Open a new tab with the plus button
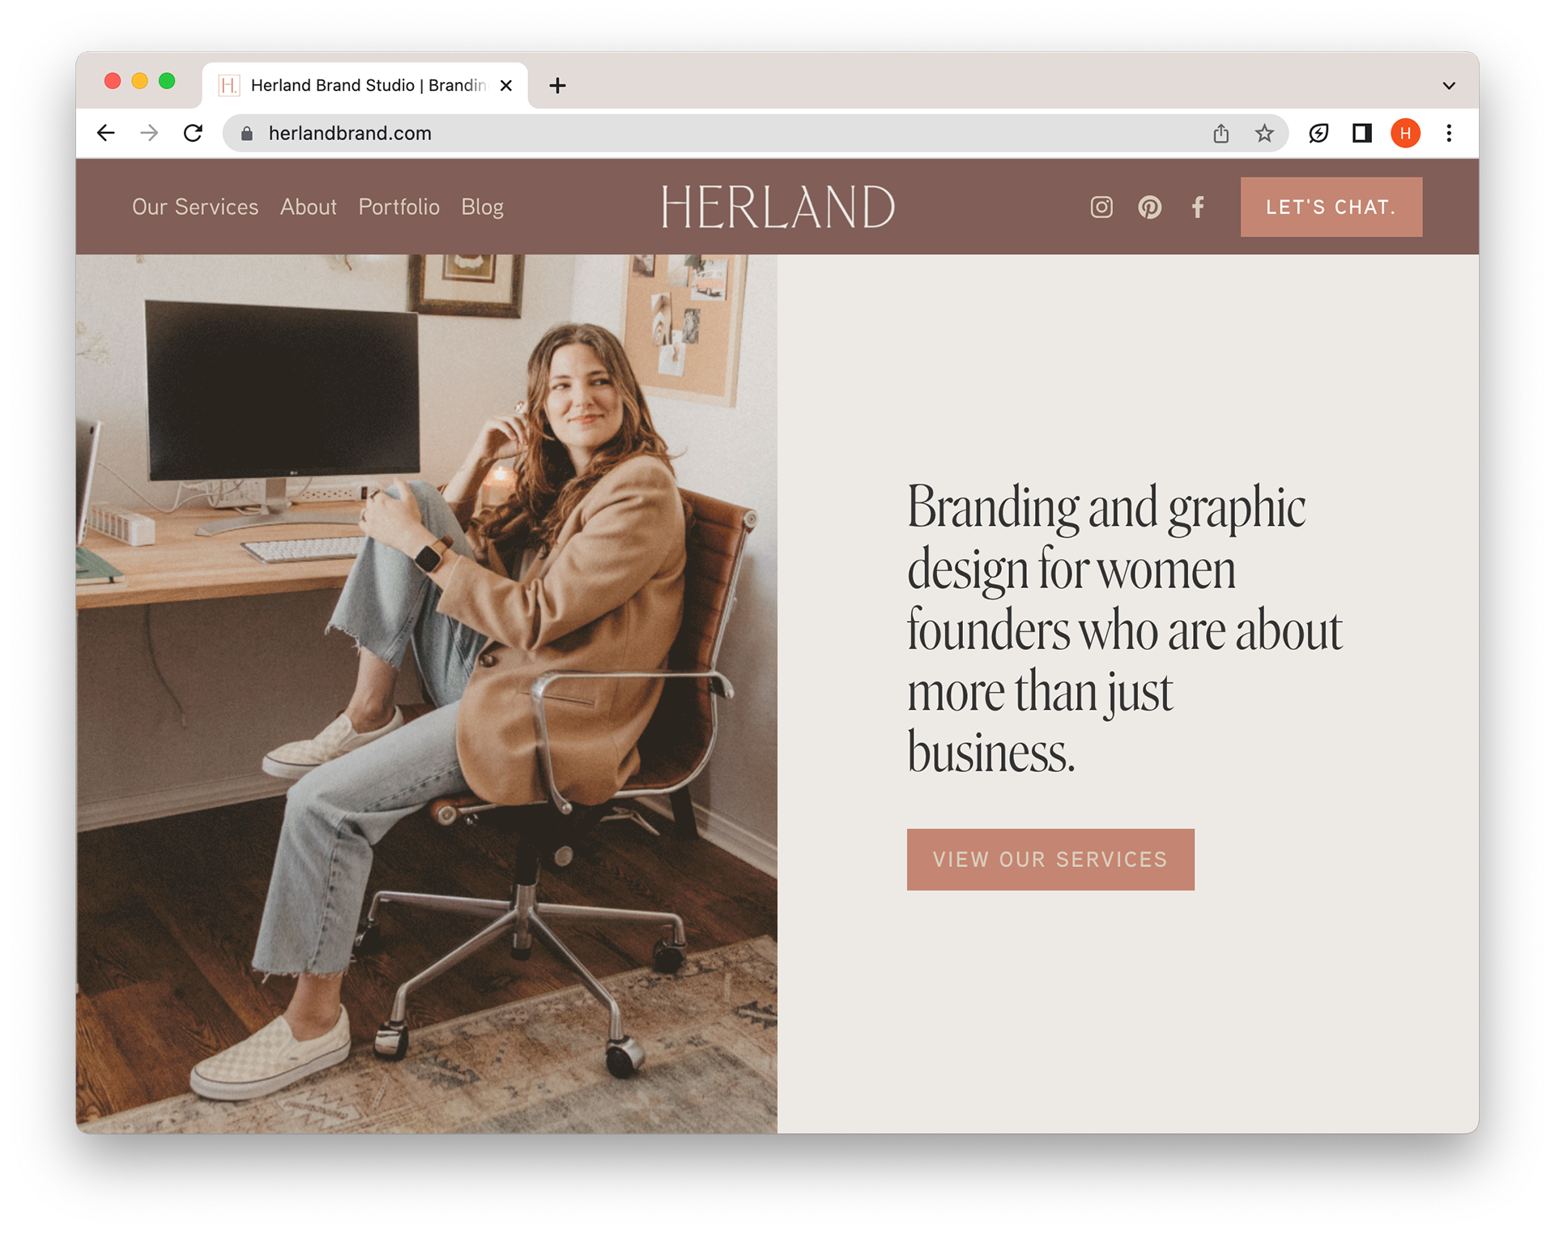This screenshot has width=1555, height=1234. (557, 85)
